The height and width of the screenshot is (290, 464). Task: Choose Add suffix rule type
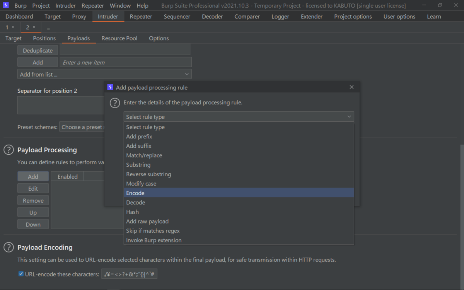tap(239, 146)
